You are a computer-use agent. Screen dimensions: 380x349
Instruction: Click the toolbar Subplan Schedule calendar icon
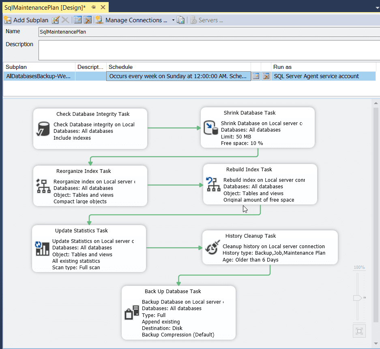click(x=78, y=20)
